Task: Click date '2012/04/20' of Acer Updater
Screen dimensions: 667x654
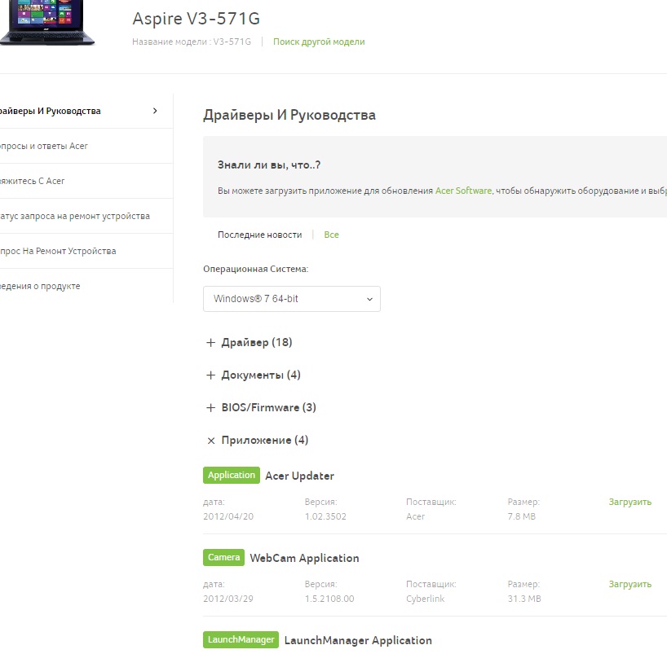Action: [x=228, y=516]
